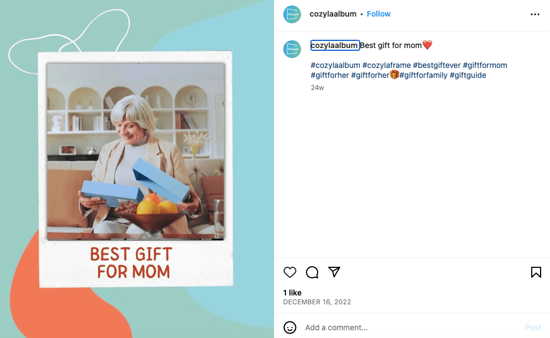Open cozylaalbum username in post header
The width and height of the screenshot is (550, 338).
(x=333, y=14)
